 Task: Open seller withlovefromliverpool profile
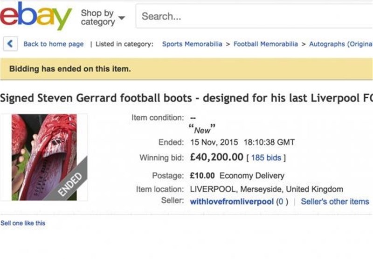(232, 202)
